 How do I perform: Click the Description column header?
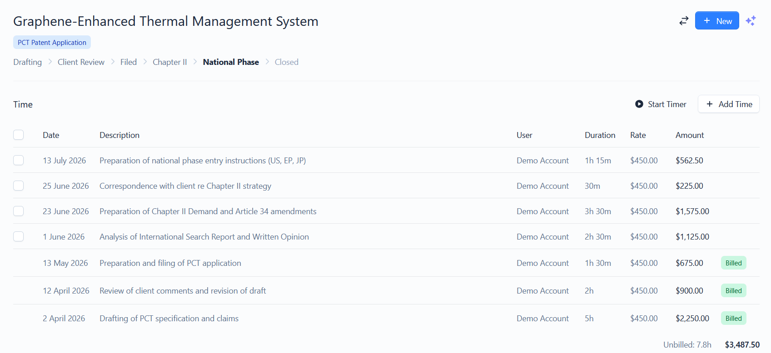[119, 135]
